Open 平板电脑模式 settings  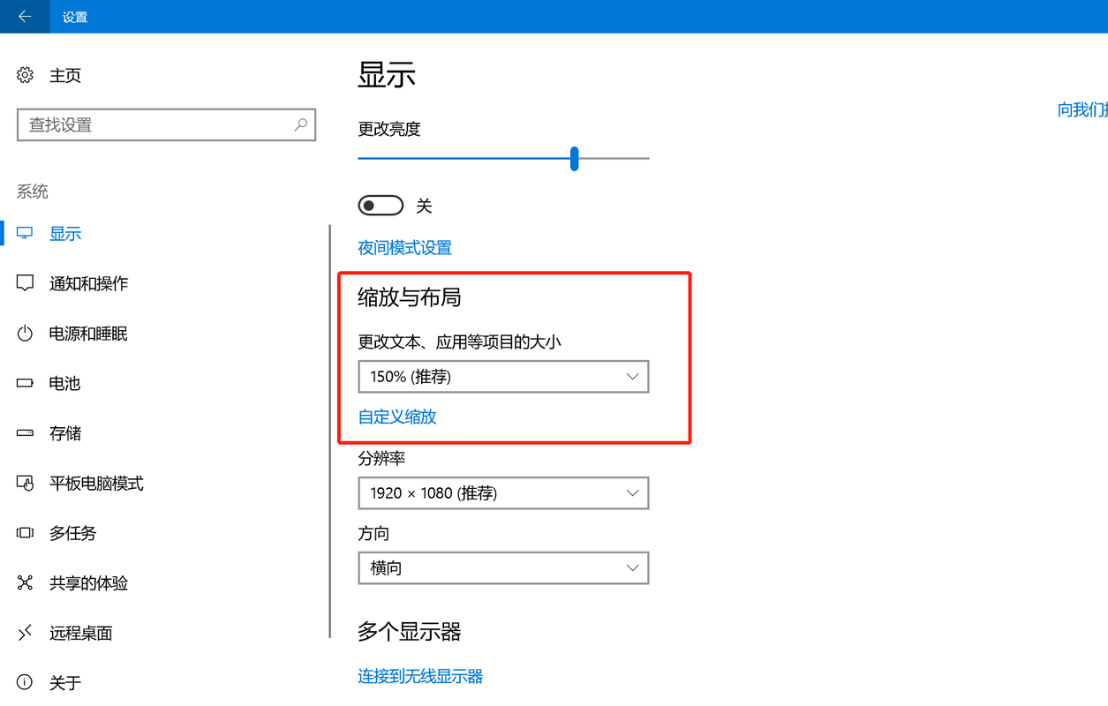tap(97, 484)
